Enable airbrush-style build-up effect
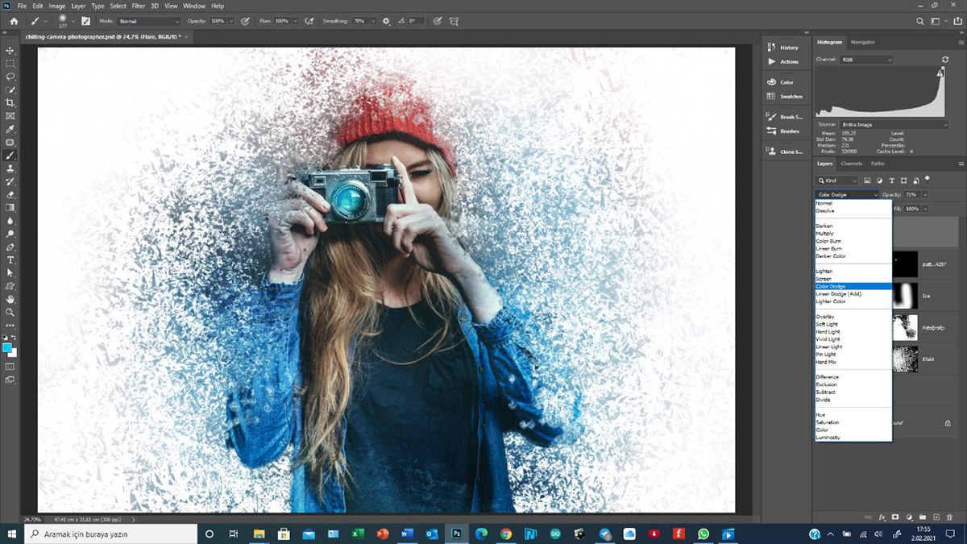Screen dimensions: 967x544 (x=309, y=21)
